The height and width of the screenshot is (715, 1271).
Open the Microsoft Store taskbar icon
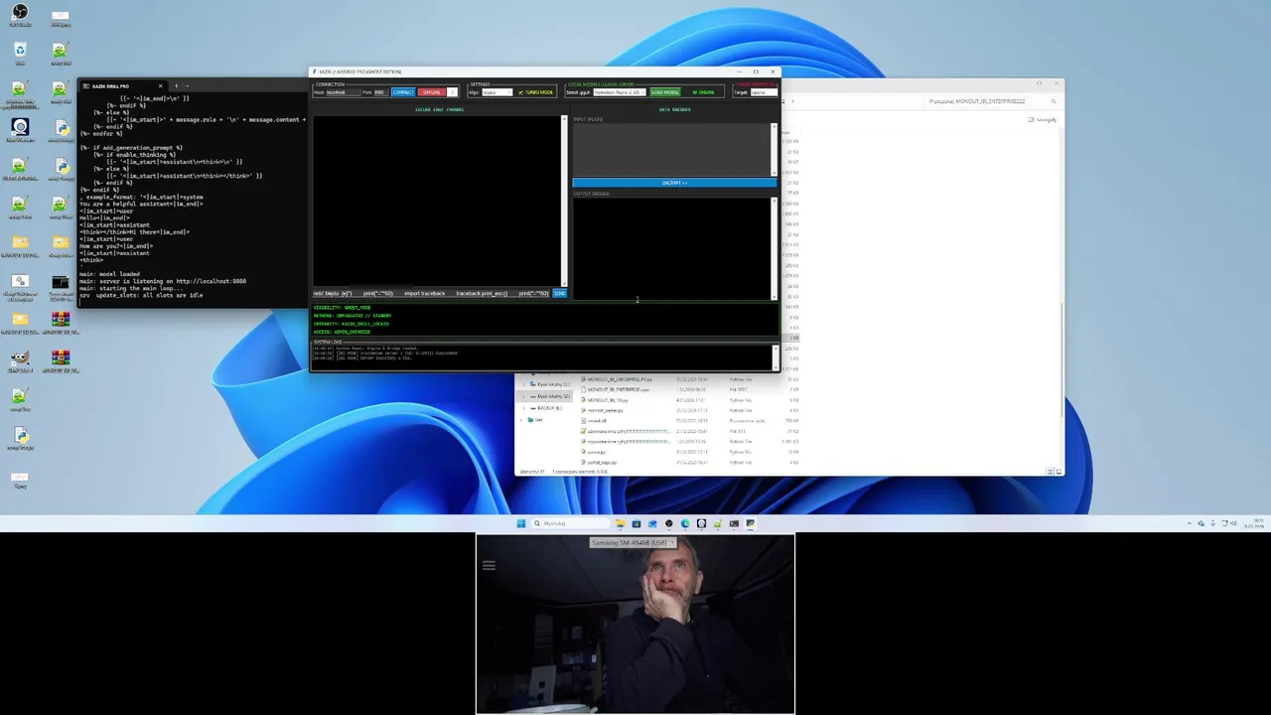pyautogui.click(x=636, y=523)
